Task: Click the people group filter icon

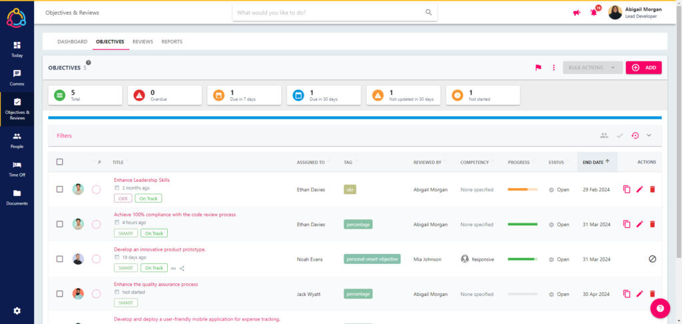Action: (604, 135)
